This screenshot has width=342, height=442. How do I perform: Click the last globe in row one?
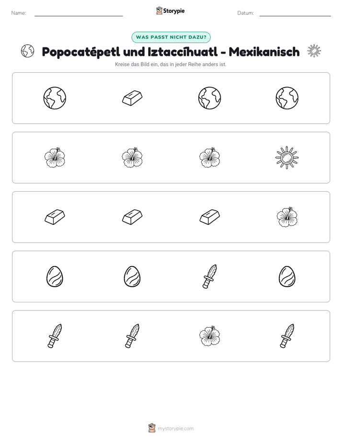coord(287,98)
